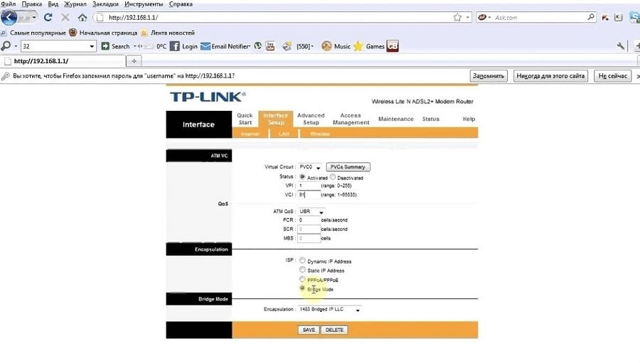
Task: Open the Инструменты menu
Action: (x=143, y=4)
